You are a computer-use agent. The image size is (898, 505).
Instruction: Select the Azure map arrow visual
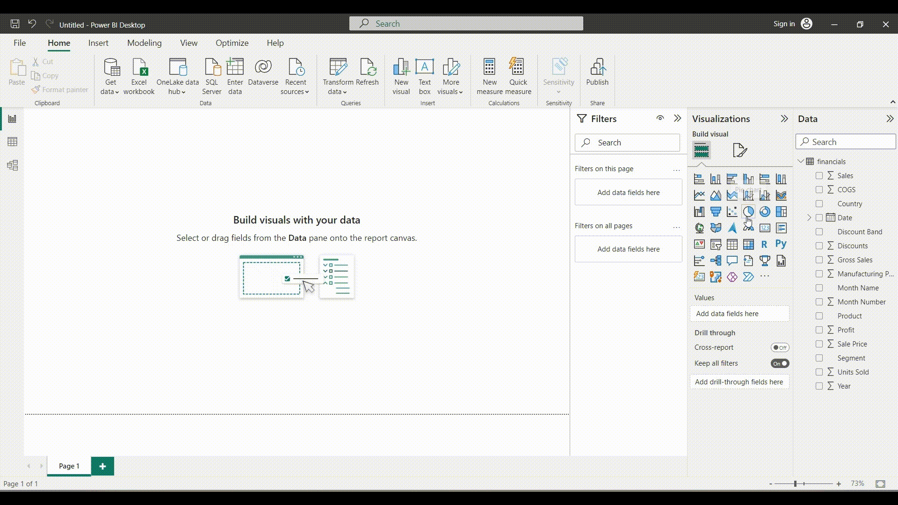point(732,228)
